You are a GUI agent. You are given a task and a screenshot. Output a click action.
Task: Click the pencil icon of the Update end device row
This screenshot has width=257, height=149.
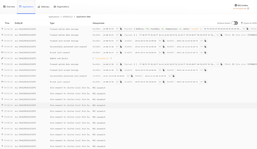coord(2,58)
